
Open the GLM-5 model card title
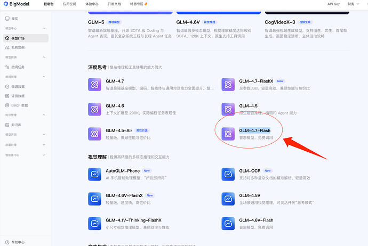coord(96,22)
